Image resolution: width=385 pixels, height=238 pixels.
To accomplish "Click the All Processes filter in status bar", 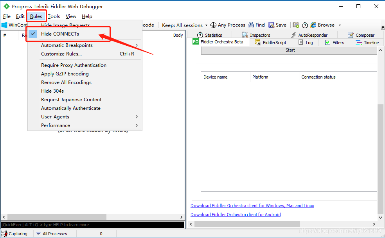I will 52,234.
